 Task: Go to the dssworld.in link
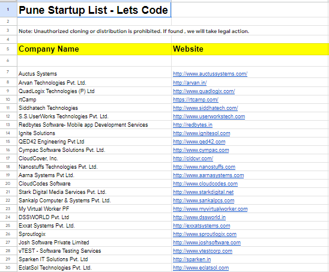click(x=199, y=217)
